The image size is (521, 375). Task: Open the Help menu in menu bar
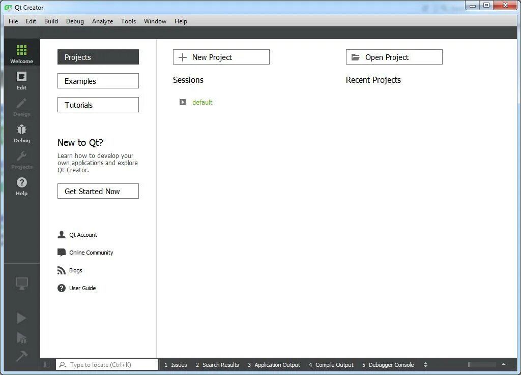click(x=181, y=21)
